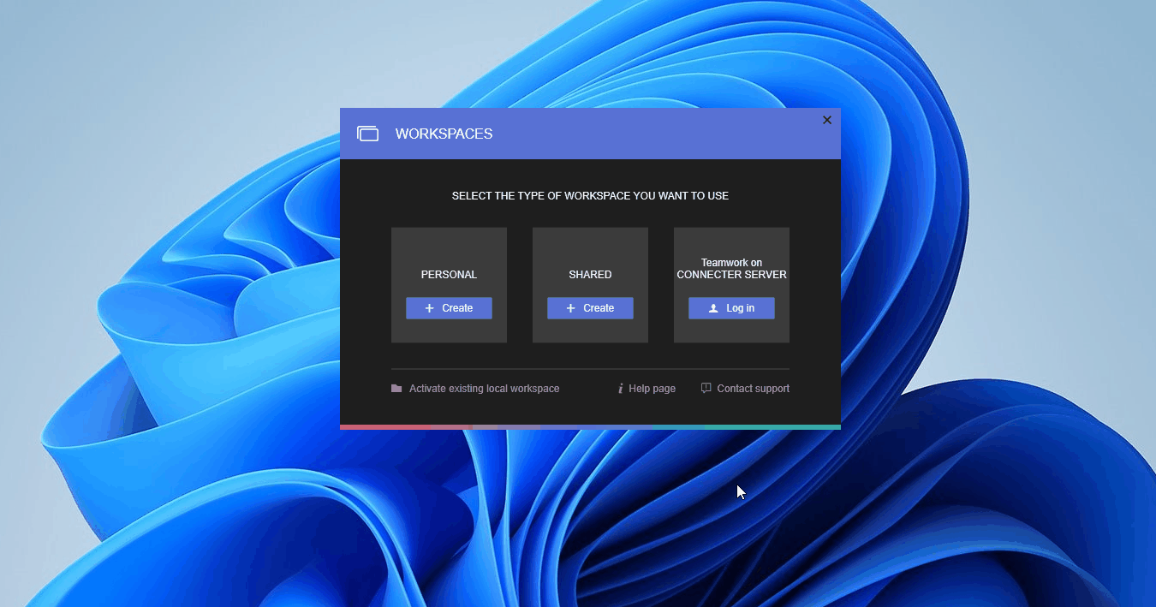
Task: Click the plus icon on Personal Create button
Action: (x=431, y=307)
